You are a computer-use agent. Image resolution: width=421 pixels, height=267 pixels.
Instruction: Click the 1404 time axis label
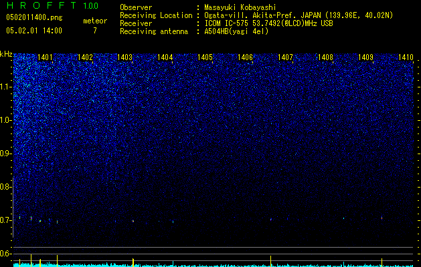point(165,57)
